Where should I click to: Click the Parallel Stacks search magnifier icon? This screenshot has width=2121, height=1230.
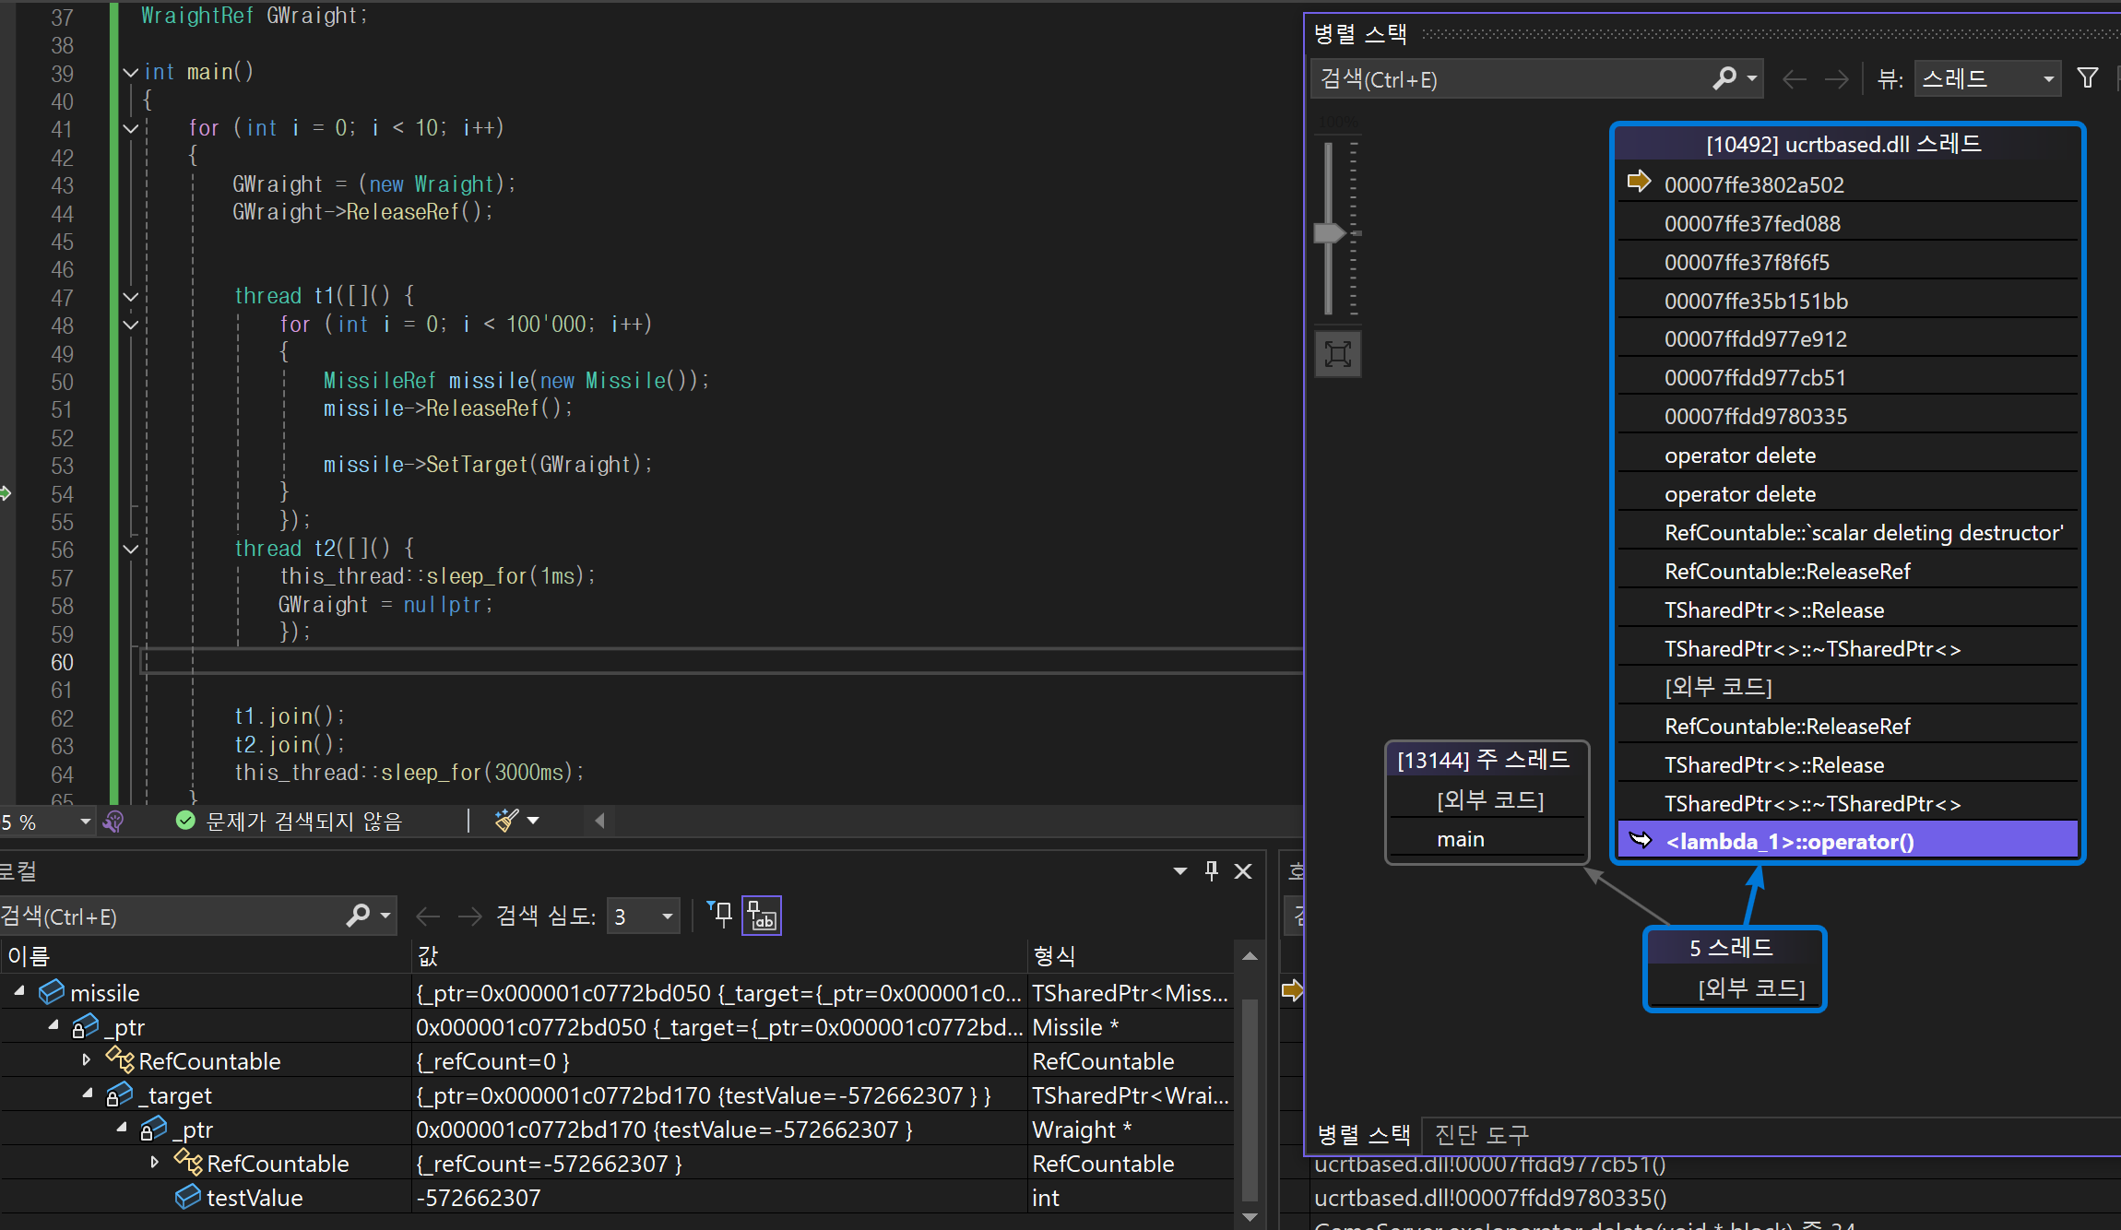click(1724, 78)
